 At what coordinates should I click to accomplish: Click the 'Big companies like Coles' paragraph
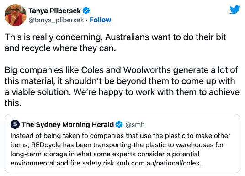[x=122, y=86]
